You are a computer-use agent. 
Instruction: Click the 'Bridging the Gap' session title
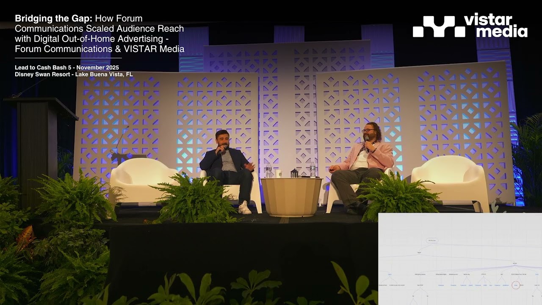coord(100,33)
